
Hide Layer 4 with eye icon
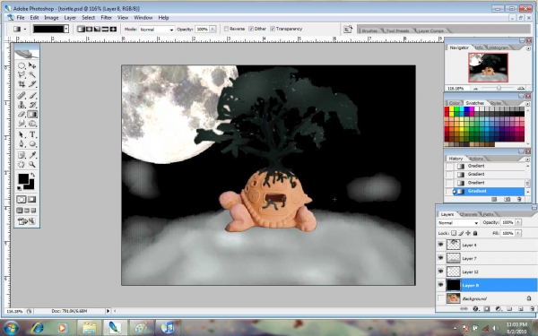pyautogui.click(x=440, y=245)
